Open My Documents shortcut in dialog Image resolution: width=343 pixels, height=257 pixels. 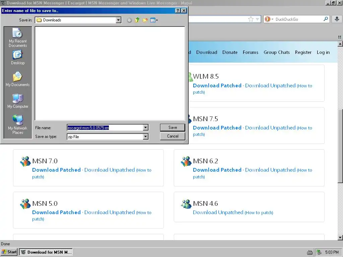click(18, 79)
